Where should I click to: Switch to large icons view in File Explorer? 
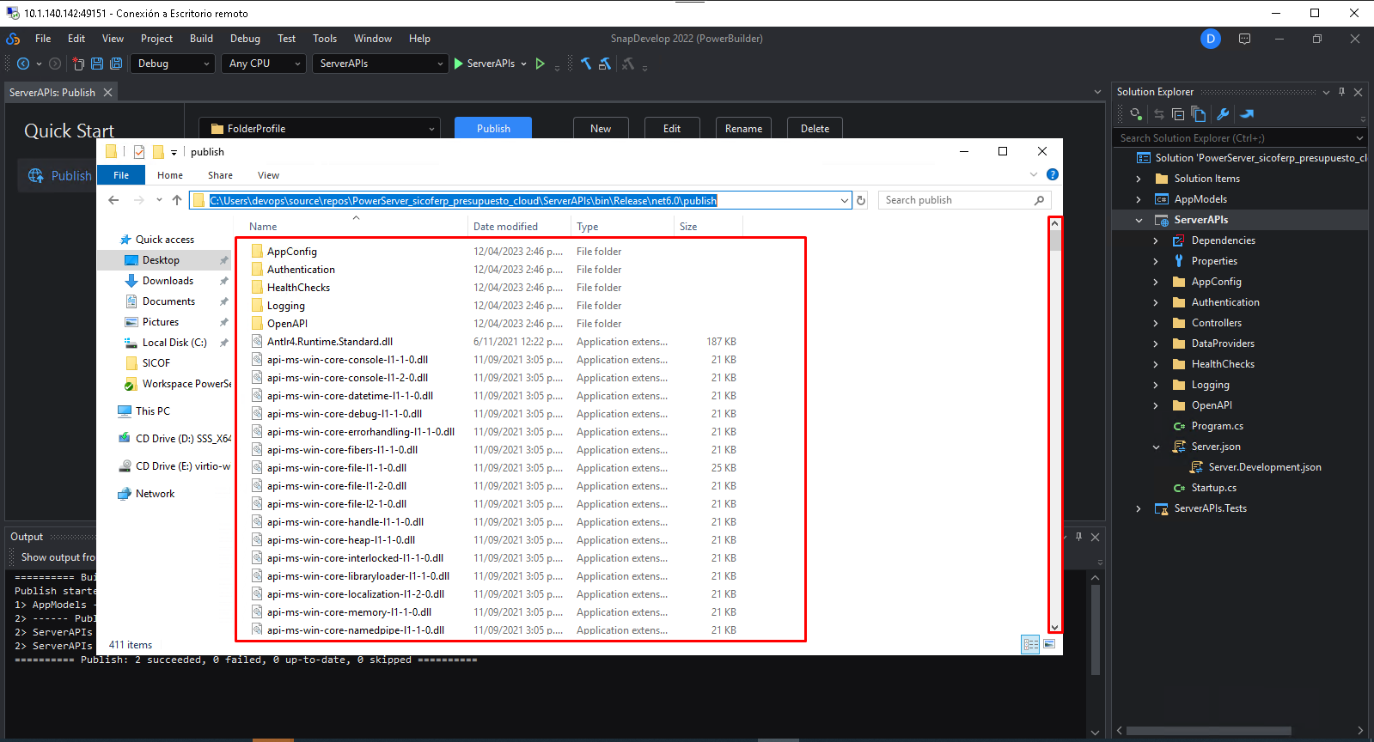click(1049, 644)
